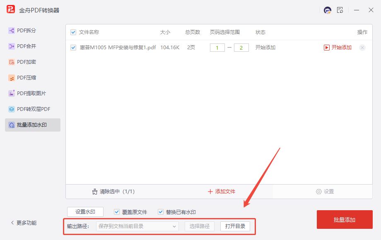This screenshot has height=240, width=381.
Task: Click the 状态 column header
Action: pos(260,32)
